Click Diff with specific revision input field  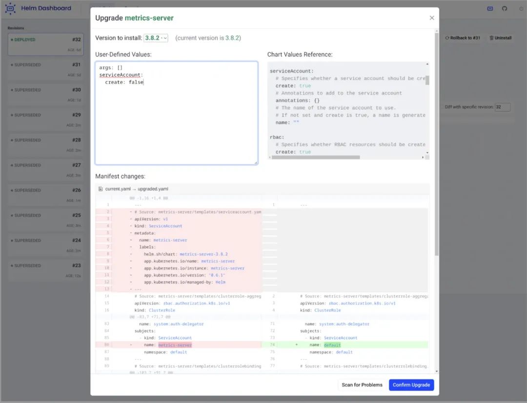tap(503, 107)
